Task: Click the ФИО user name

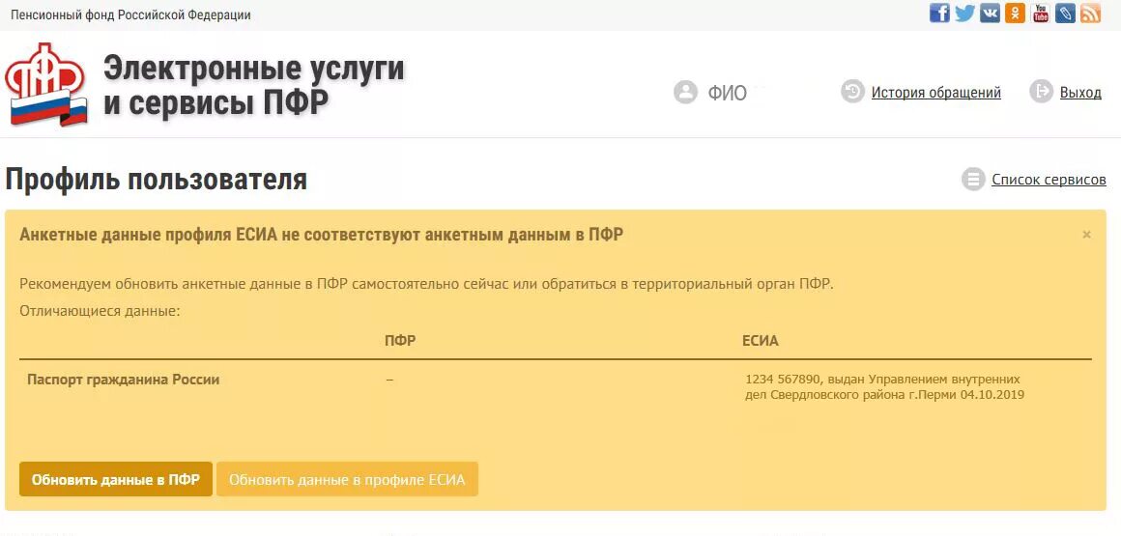Action: tap(727, 93)
